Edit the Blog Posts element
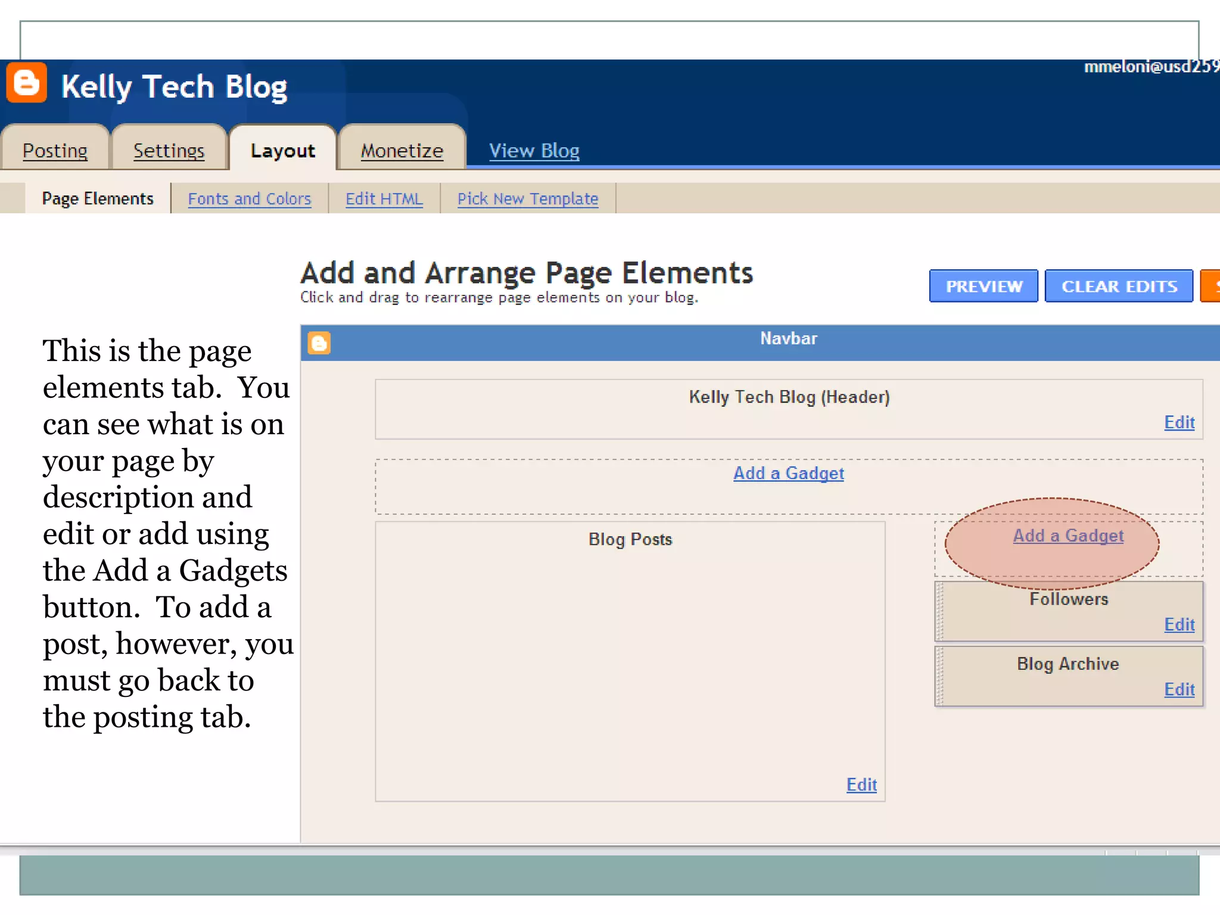Screen dimensions: 1220x915 (861, 785)
